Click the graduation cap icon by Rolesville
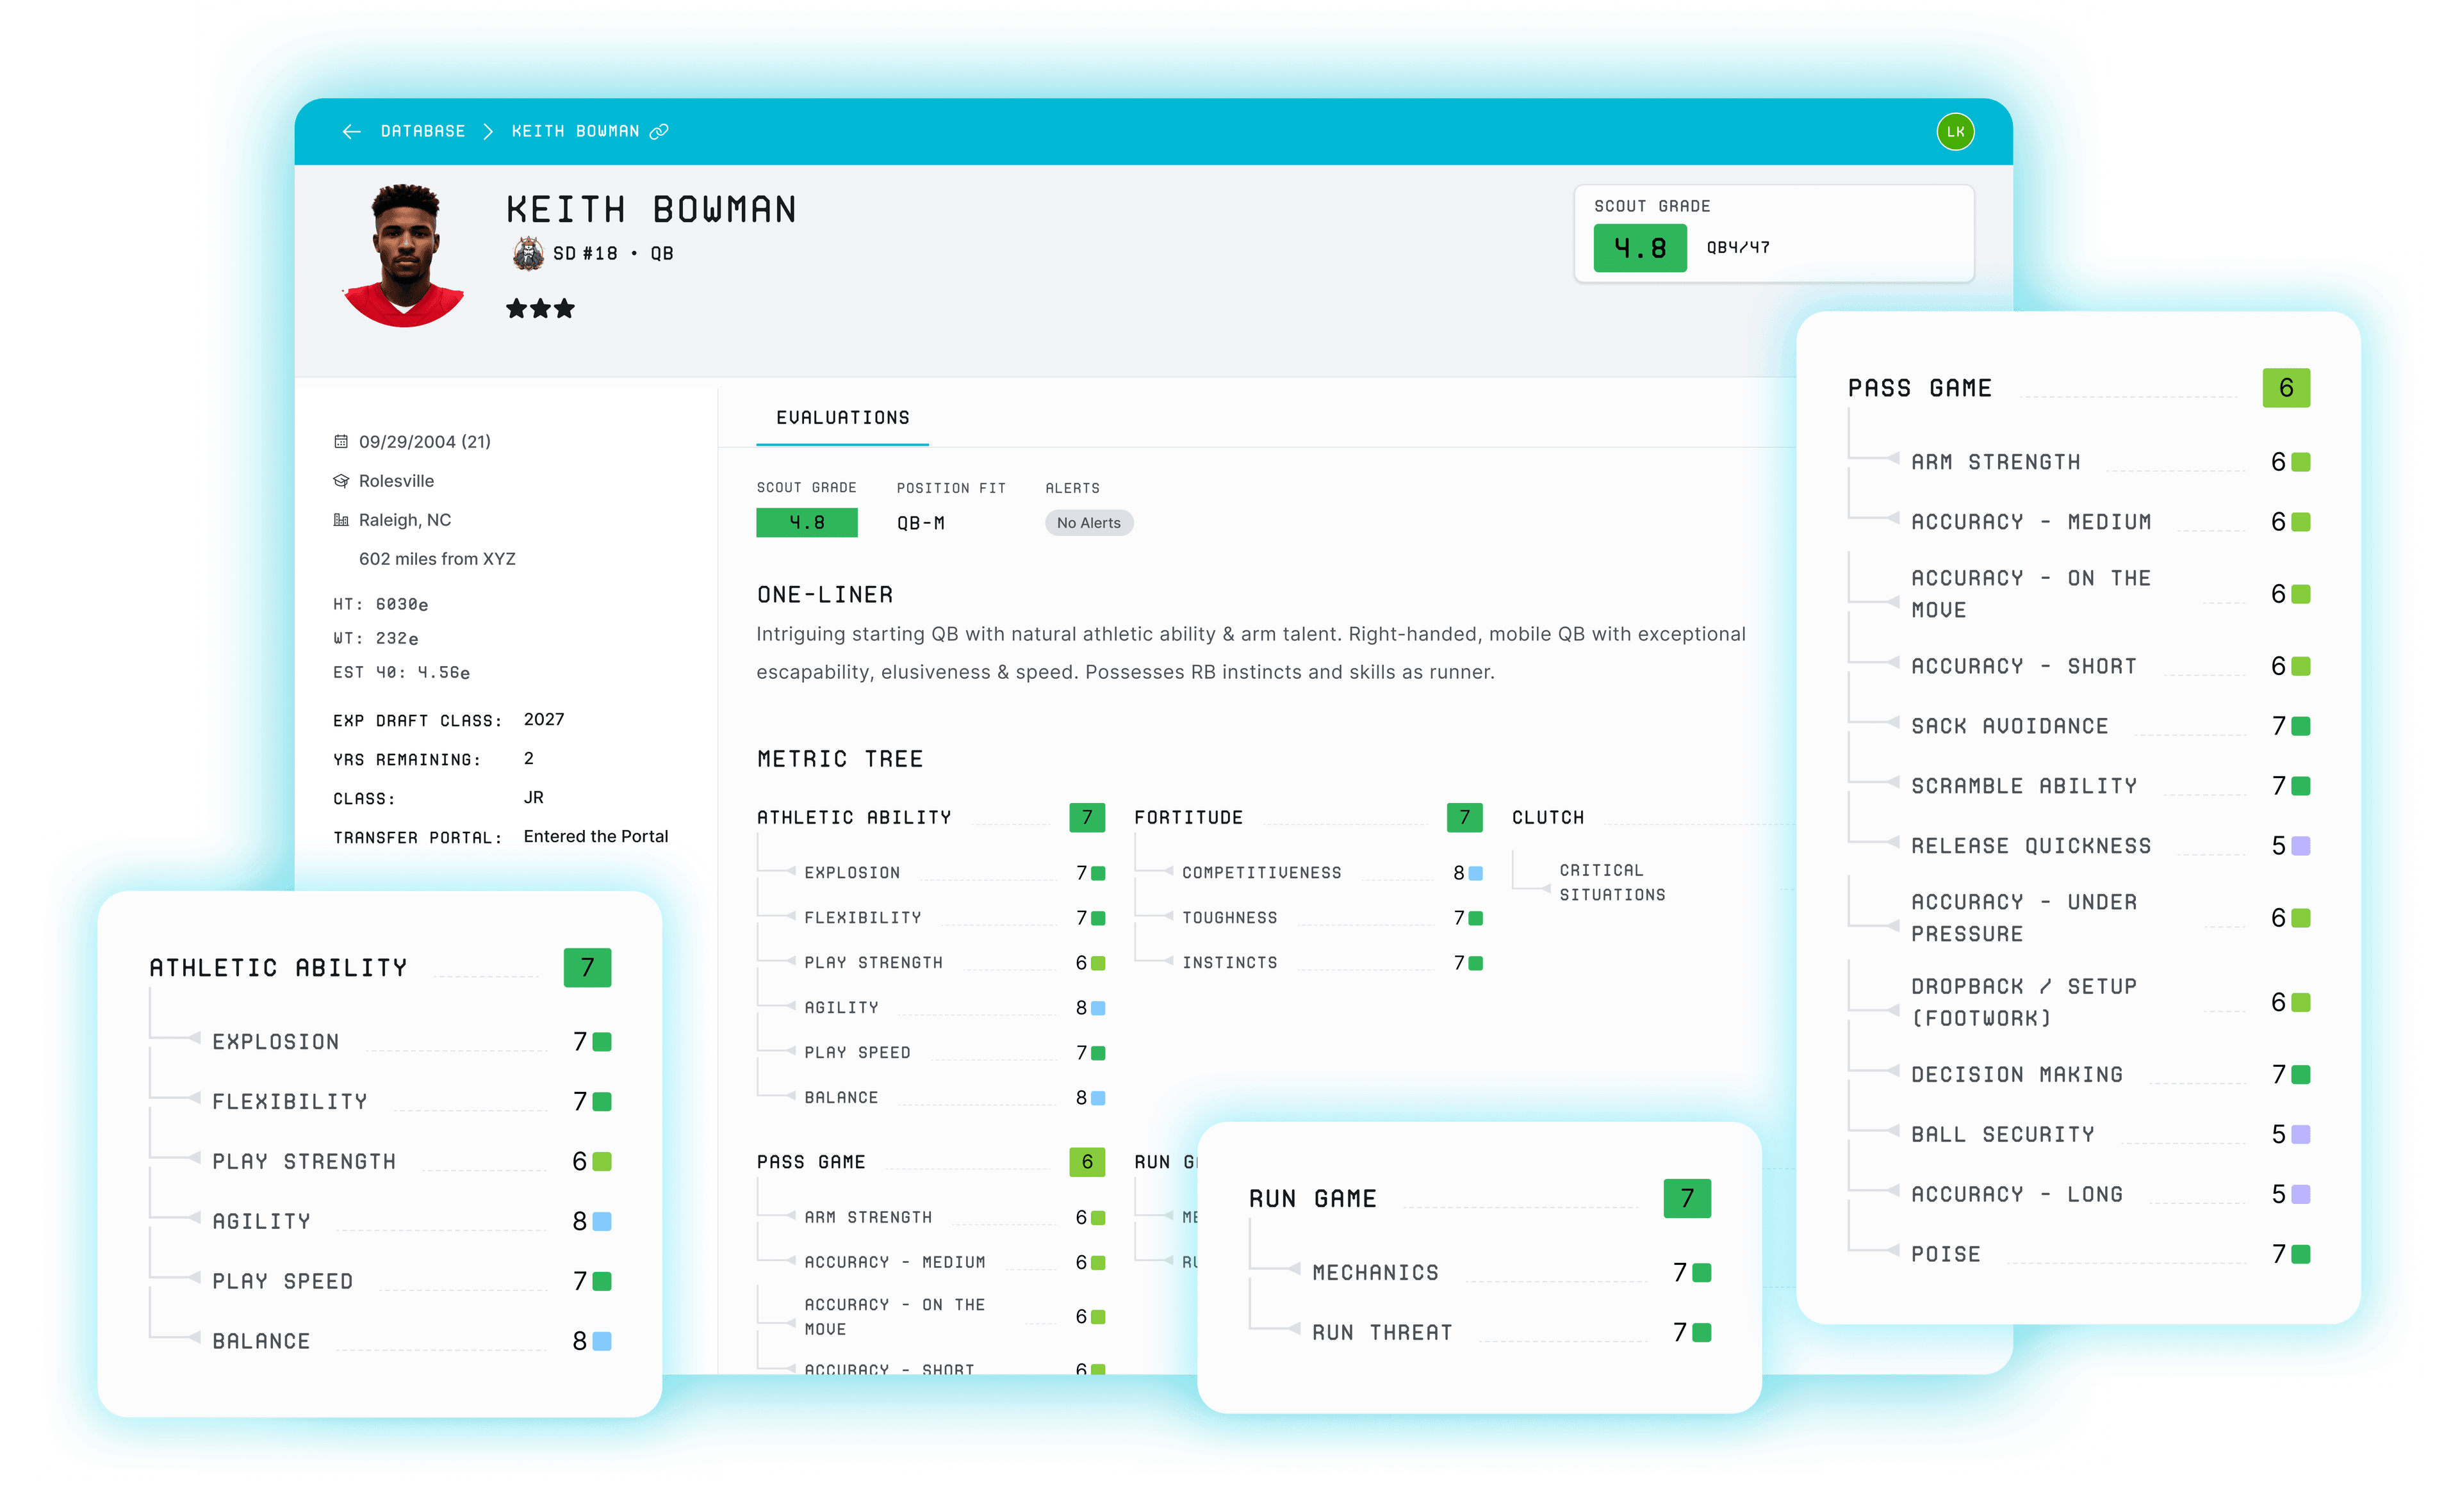The image size is (2460, 1512). tap(341, 481)
